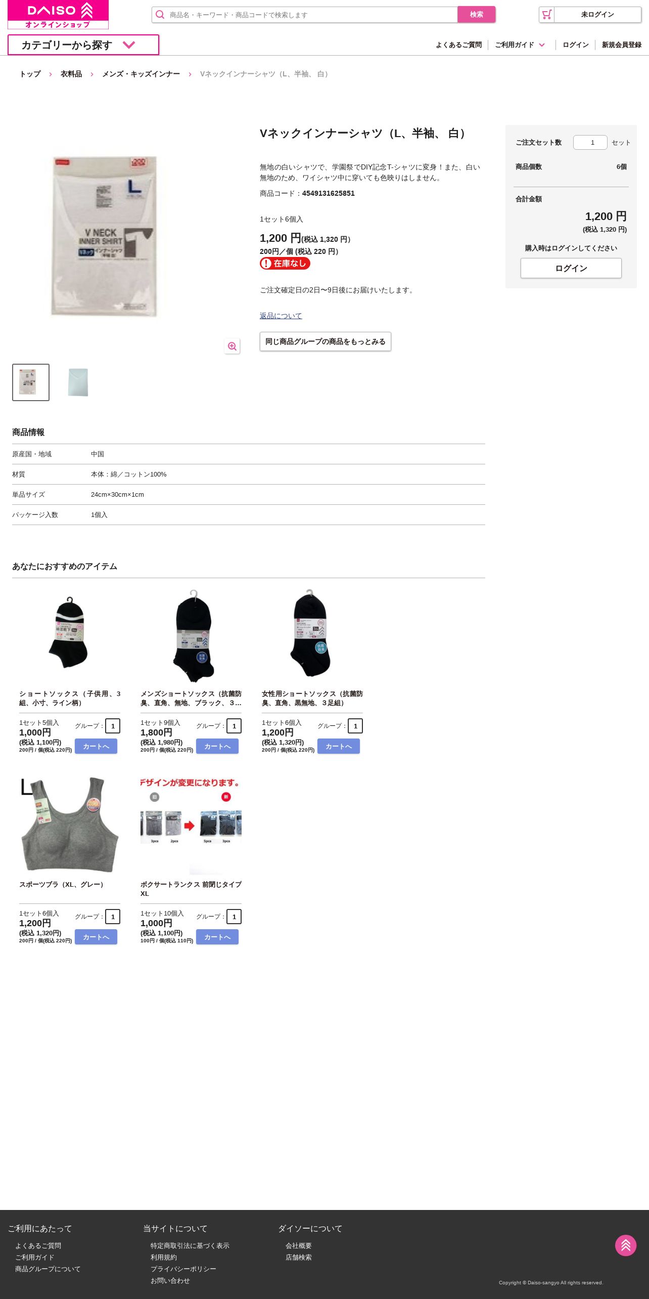Open the 返品について link
The height and width of the screenshot is (1299, 649).
point(281,316)
